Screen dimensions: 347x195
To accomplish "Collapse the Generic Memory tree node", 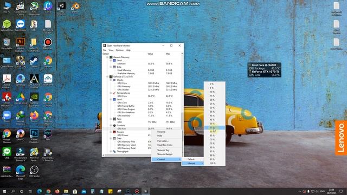I will pos(107,57).
